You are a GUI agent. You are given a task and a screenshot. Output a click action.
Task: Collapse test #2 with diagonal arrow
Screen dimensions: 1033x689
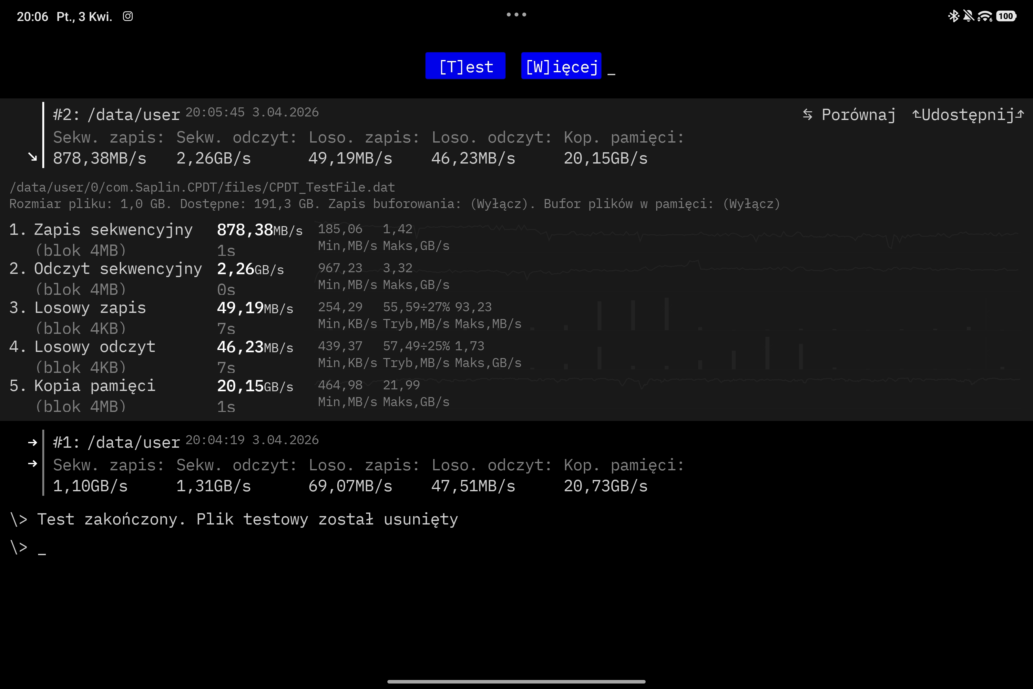pyautogui.click(x=33, y=157)
